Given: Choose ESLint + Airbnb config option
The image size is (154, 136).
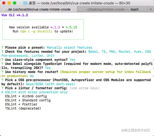Looking at the screenshot, I should point(26,96).
